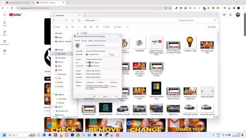
Task: Open Chrome extensions puzzle icon
Action: 218,8
